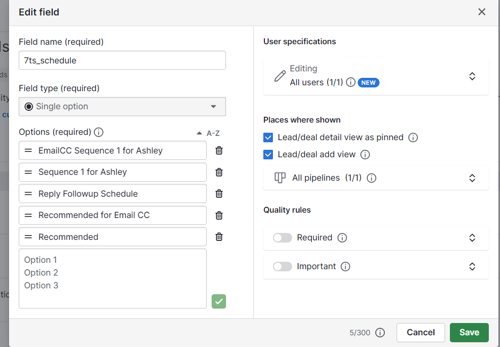The width and height of the screenshot is (500, 347).
Task: Cancel editing the field
Action: [x=421, y=332]
